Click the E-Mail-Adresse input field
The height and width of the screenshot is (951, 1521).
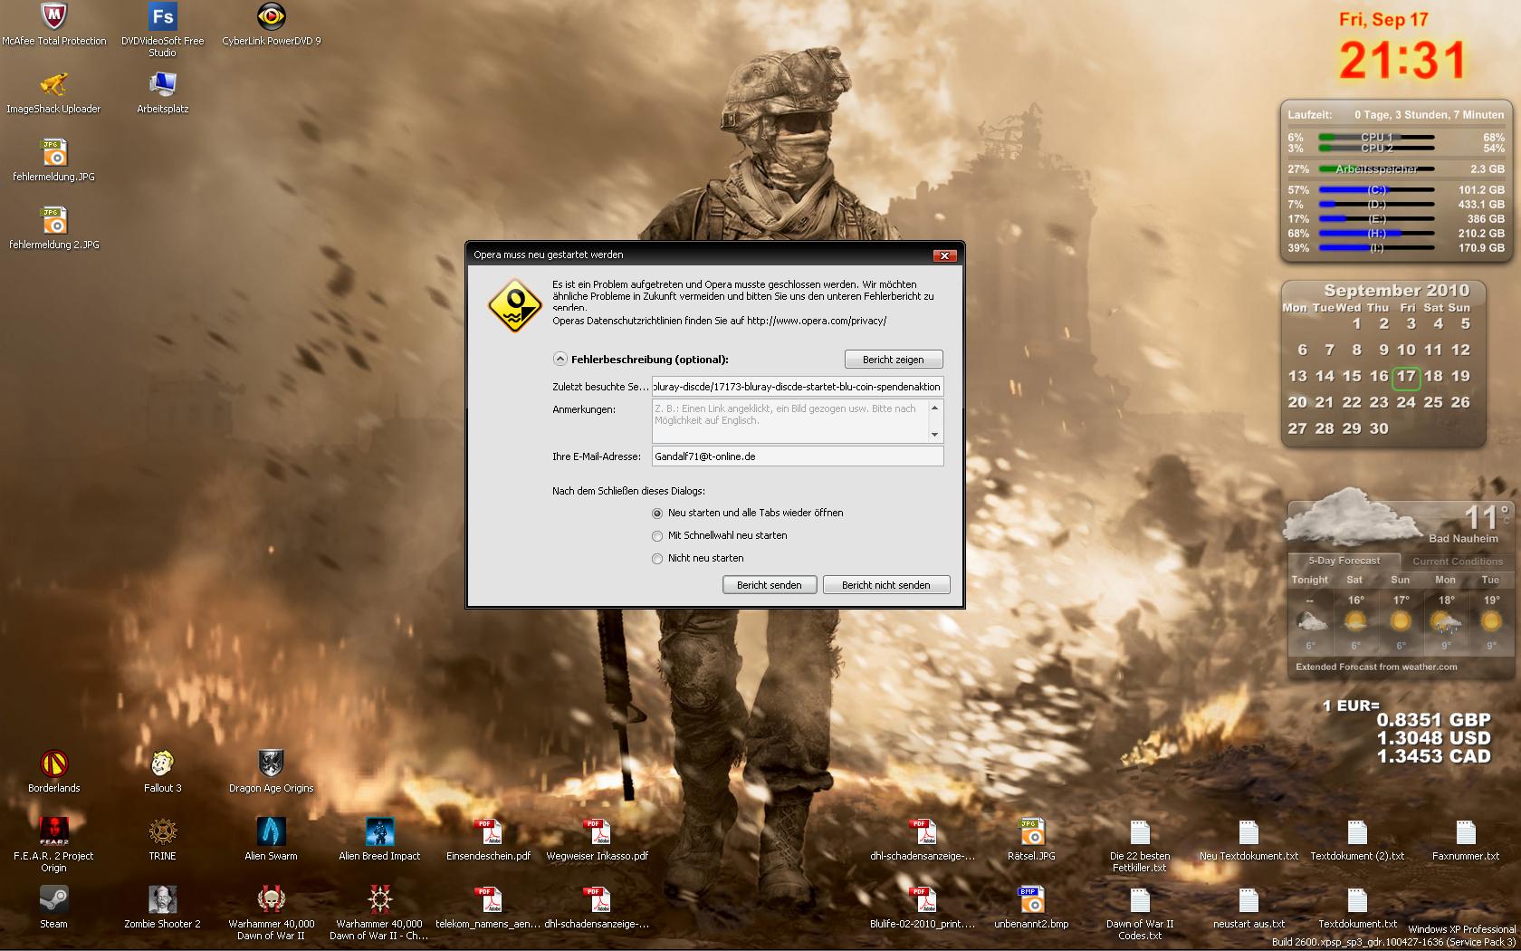pos(798,456)
